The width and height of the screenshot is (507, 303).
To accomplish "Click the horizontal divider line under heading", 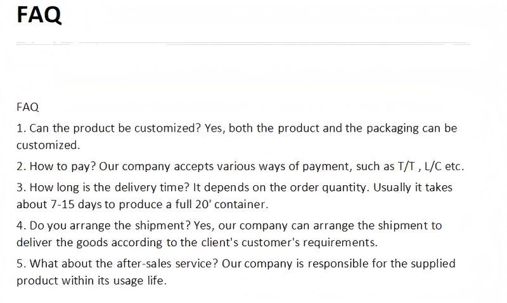I will pyautogui.click(x=243, y=43).
